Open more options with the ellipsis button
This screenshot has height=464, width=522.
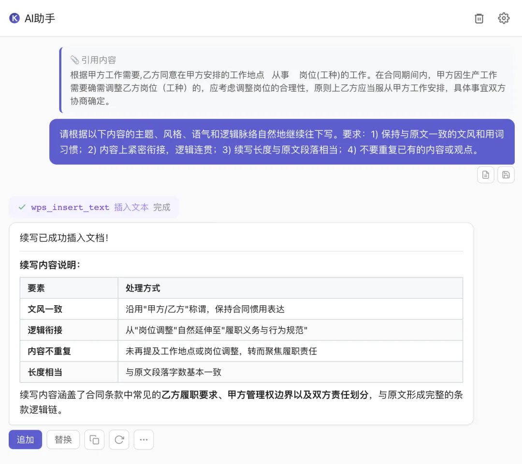point(144,440)
